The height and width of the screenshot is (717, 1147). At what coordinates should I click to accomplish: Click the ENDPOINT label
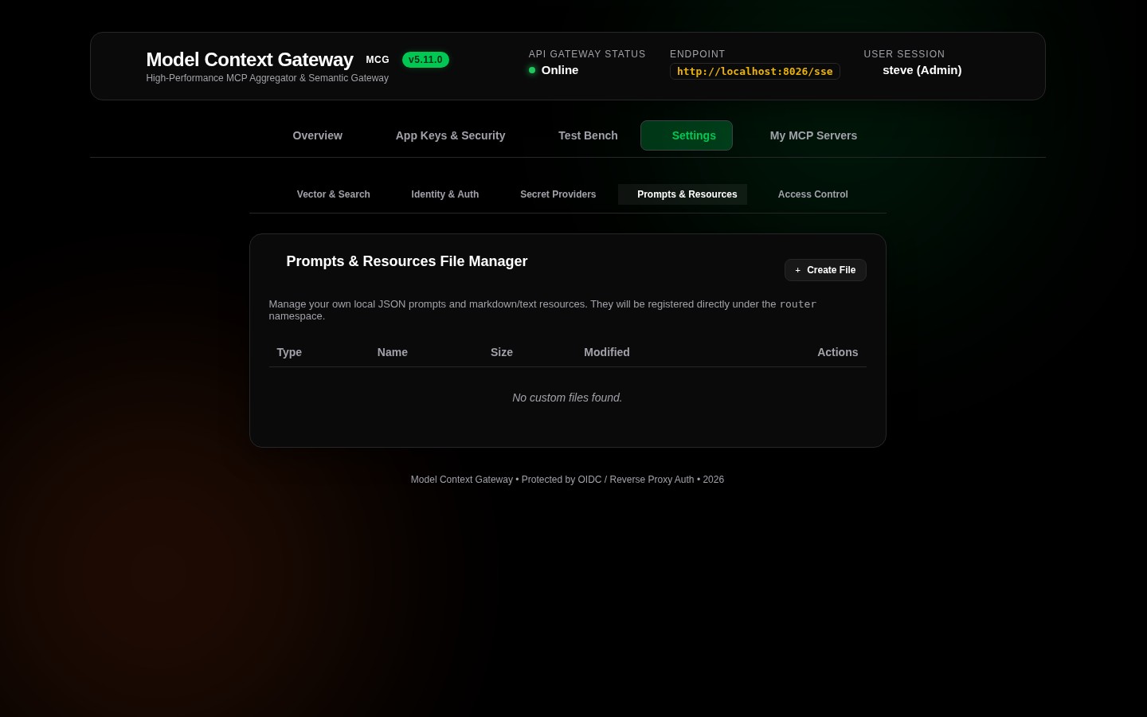698,54
